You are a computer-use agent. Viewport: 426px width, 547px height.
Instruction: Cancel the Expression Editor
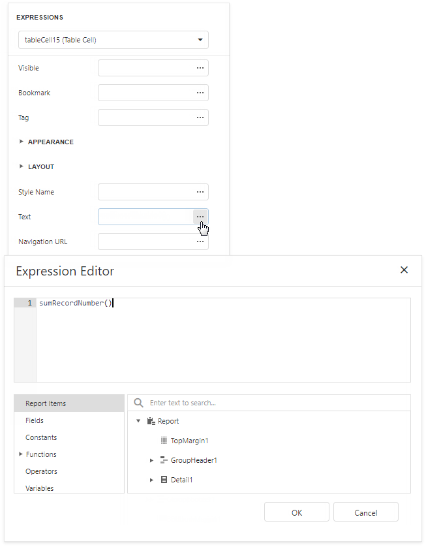[x=366, y=512]
